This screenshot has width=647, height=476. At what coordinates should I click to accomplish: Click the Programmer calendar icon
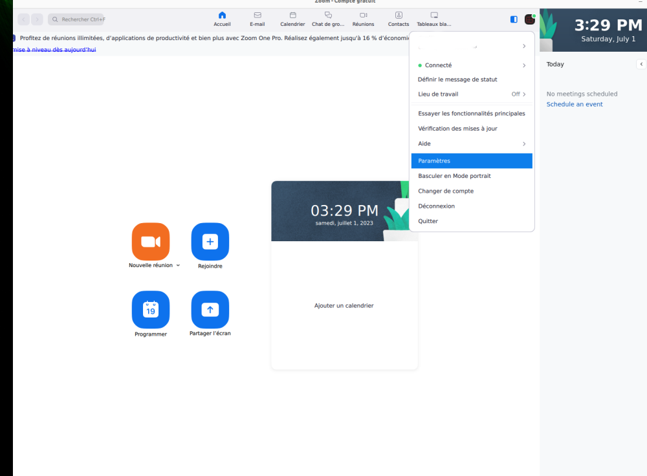click(x=151, y=310)
